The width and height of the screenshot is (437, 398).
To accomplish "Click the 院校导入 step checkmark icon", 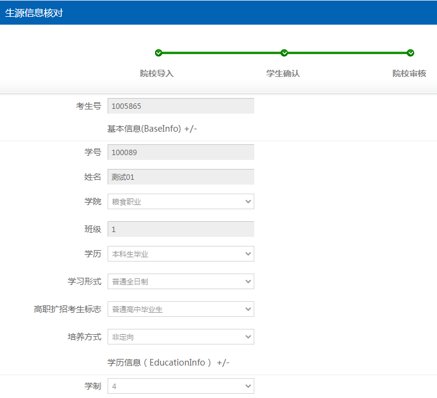I will coord(158,53).
